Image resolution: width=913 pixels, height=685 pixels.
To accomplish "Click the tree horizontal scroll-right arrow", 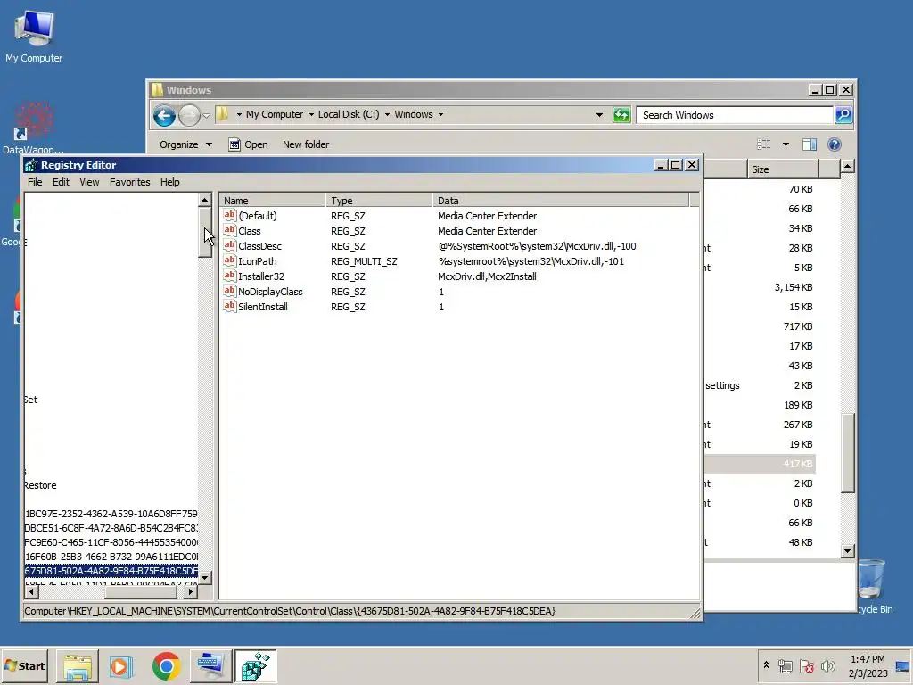I will 191,592.
